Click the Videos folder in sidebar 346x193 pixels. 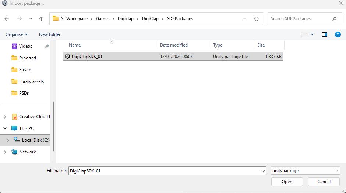pyautogui.click(x=25, y=46)
